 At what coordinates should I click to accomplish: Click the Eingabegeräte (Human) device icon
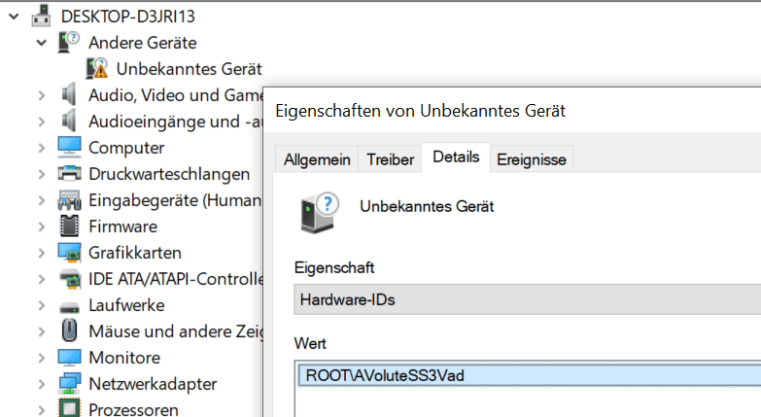pyautogui.click(x=69, y=199)
